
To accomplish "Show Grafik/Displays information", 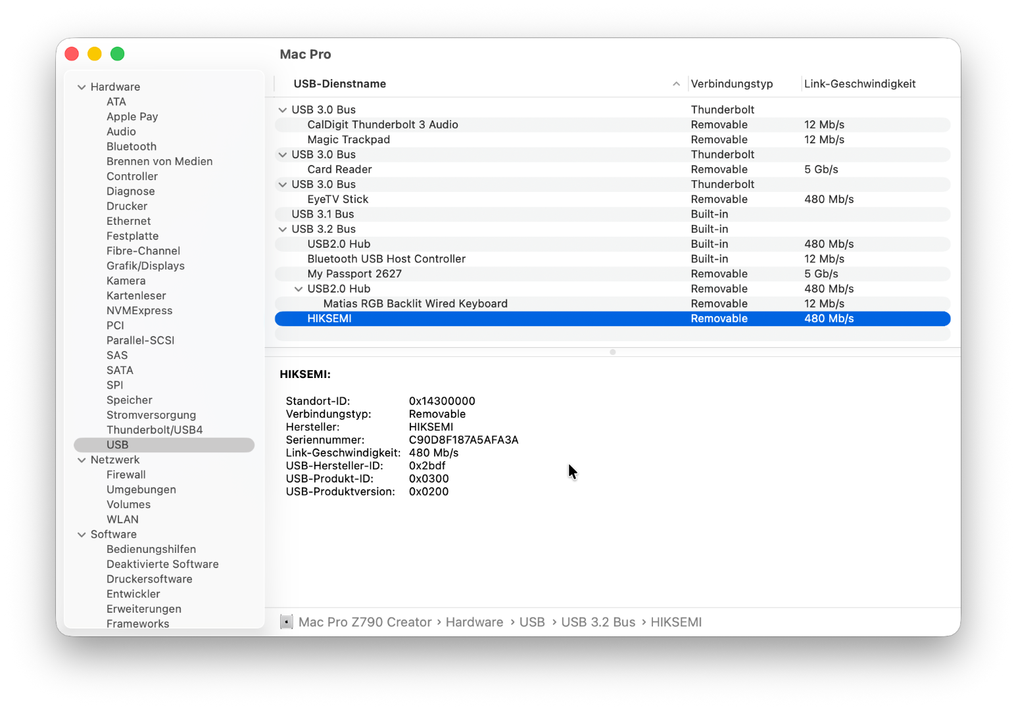I will tap(145, 266).
